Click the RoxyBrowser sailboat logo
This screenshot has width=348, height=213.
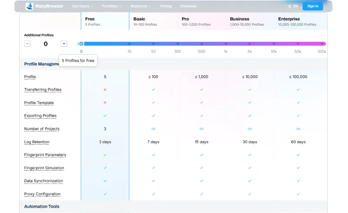29,6
